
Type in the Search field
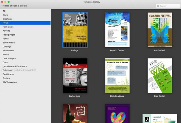[169, 6]
